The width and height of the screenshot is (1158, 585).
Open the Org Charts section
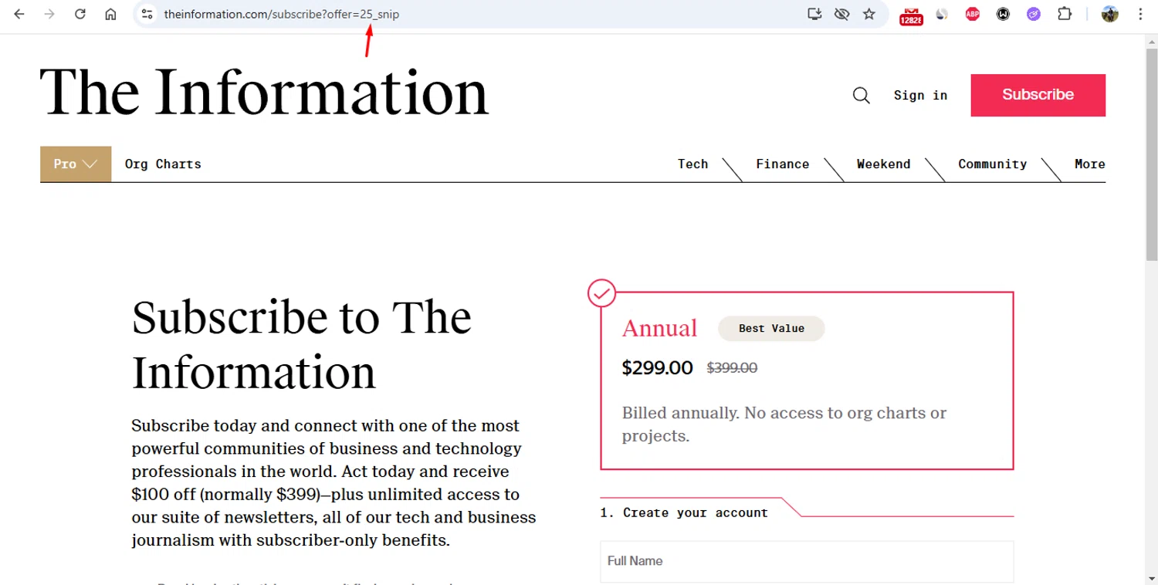click(x=163, y=164)
